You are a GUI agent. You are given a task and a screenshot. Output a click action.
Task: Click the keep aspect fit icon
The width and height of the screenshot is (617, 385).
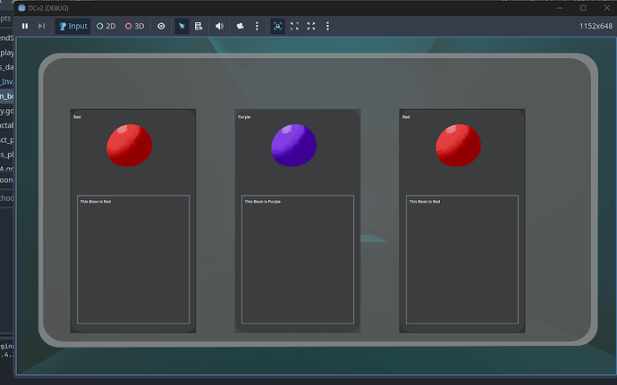pos(294,26)
